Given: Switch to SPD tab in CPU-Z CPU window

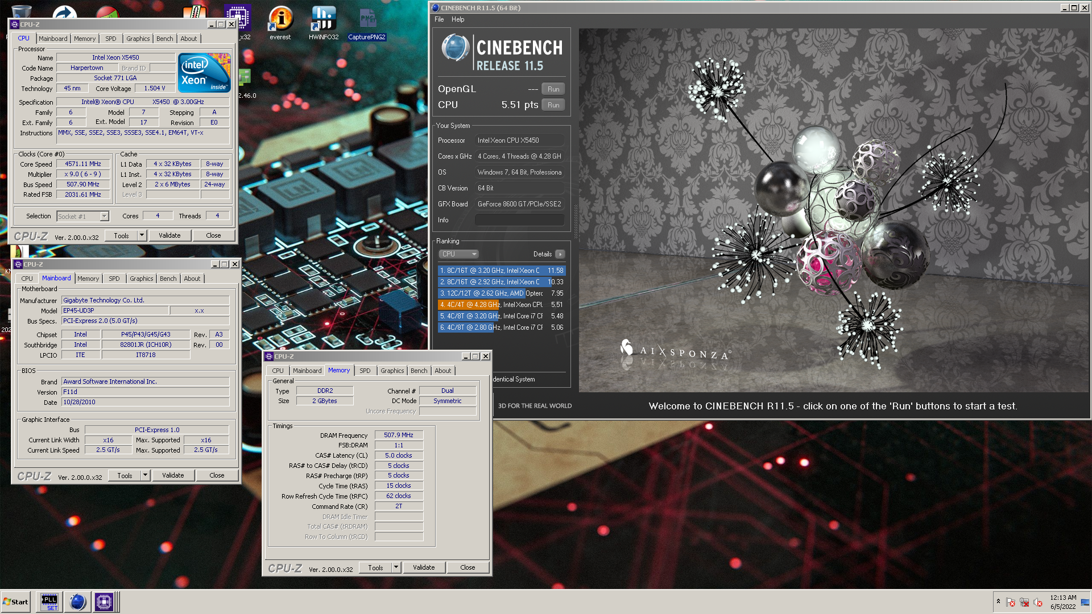Looking at the screenshot, I should tap(111, 39).
